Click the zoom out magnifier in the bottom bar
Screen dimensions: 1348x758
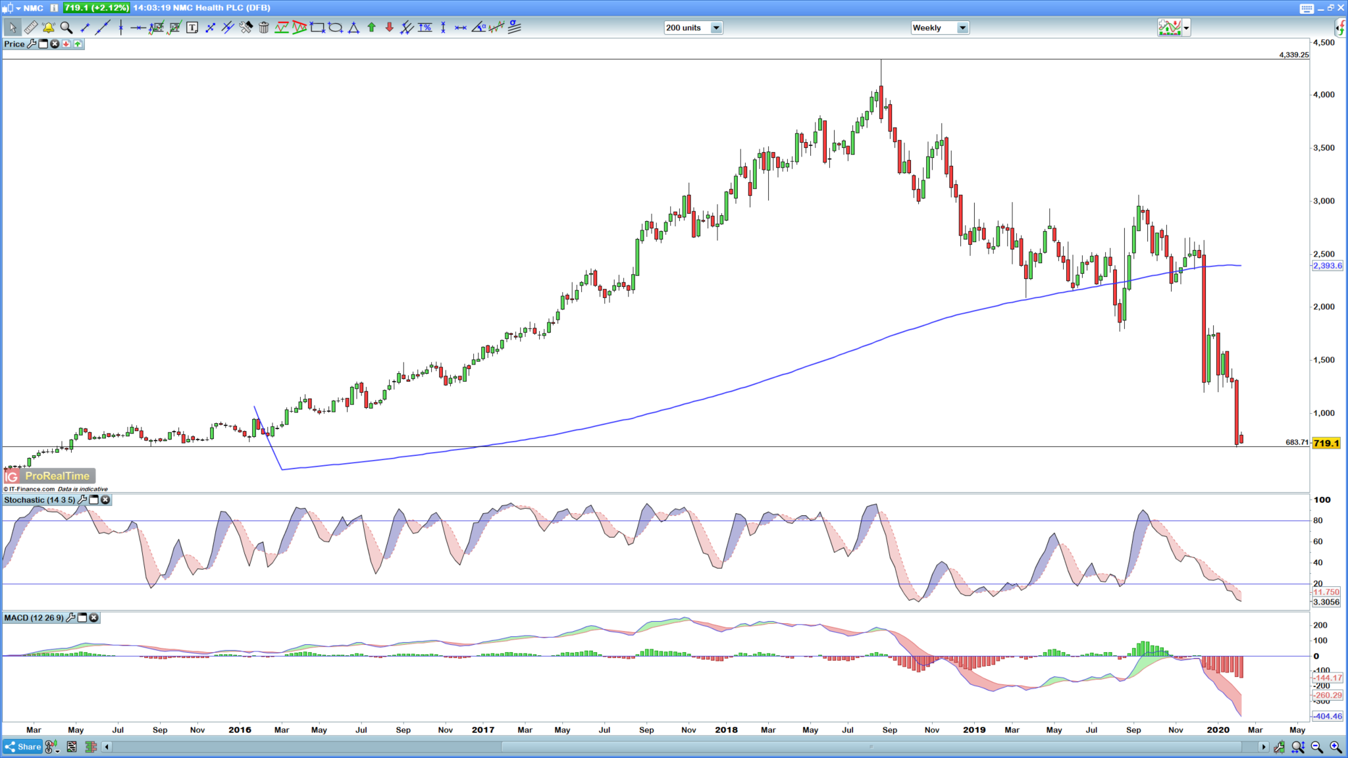pyautogui.click(x=1314, y=747)
